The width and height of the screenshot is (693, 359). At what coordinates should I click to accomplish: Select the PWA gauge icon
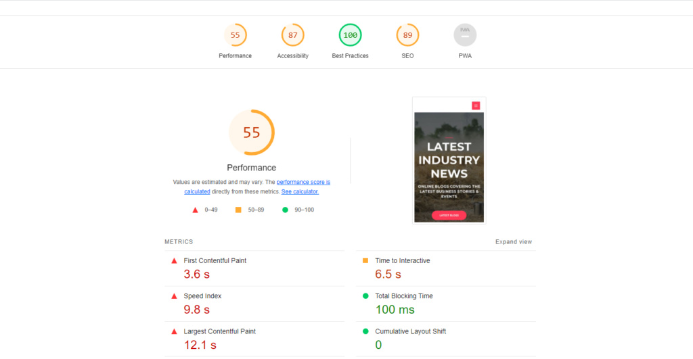(465, 35)
